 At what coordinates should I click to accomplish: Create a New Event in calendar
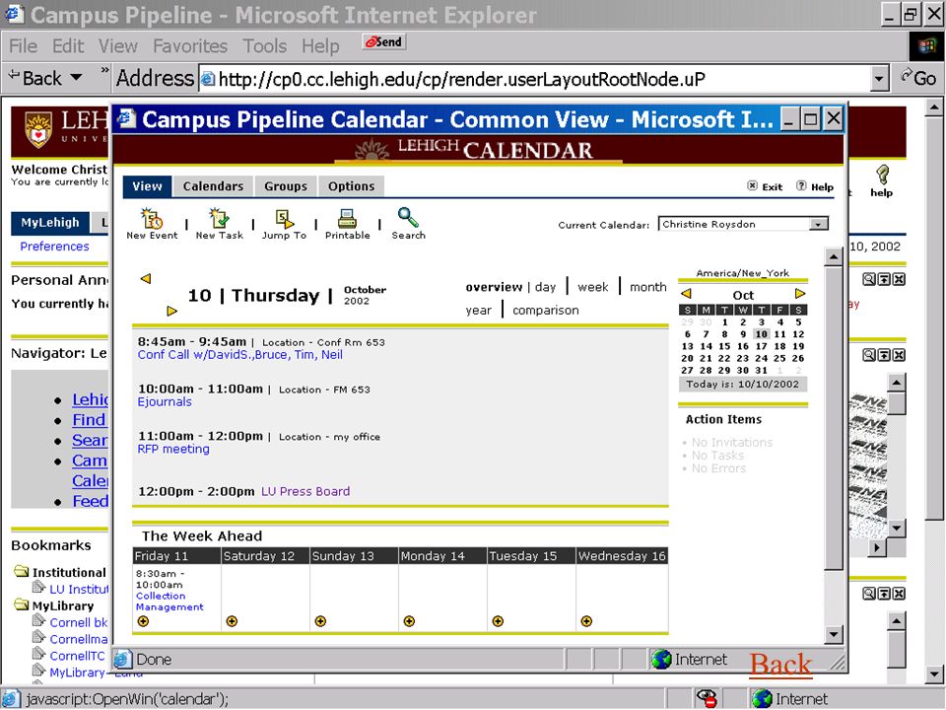[x=152, y=224]
